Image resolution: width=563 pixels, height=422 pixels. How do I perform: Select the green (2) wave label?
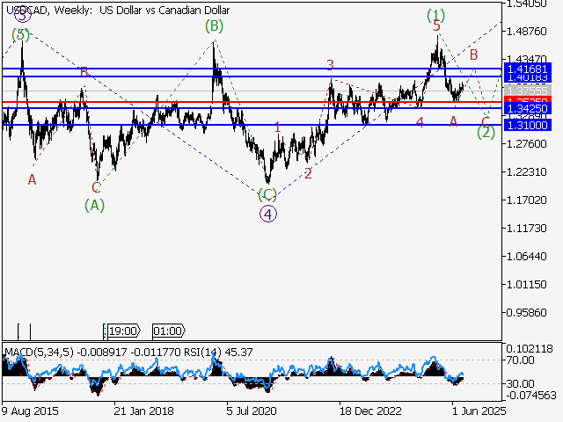tap(486, 133)
